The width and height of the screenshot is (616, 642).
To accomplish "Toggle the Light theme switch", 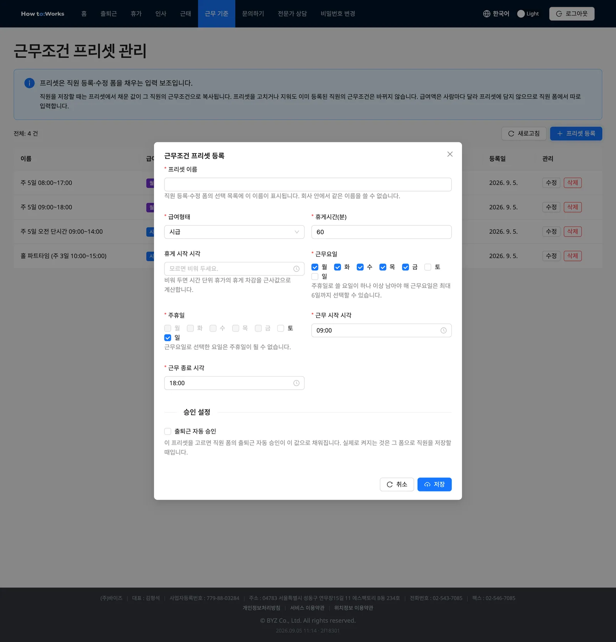I will coord(528,14).
